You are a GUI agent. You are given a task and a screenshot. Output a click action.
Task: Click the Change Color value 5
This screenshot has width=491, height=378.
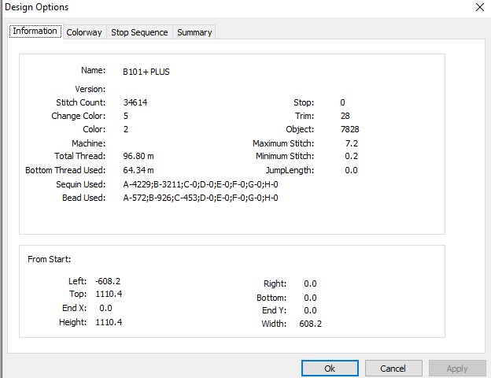click(x=126, y=116)
